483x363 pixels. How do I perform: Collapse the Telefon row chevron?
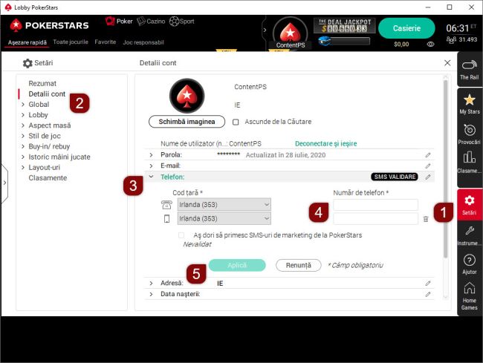(x=151, y=177)
